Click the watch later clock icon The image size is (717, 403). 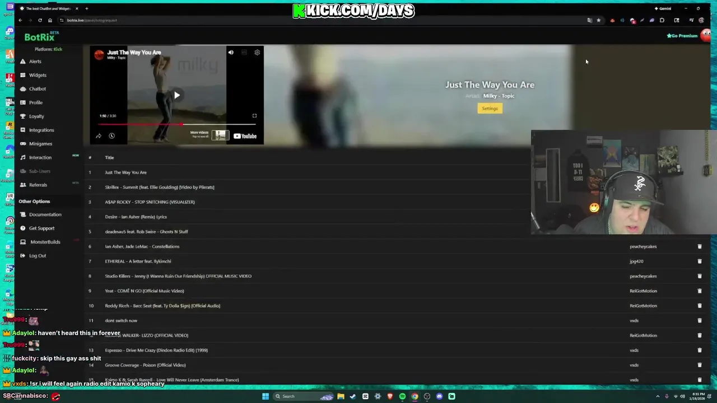click(x=111, y=136)
